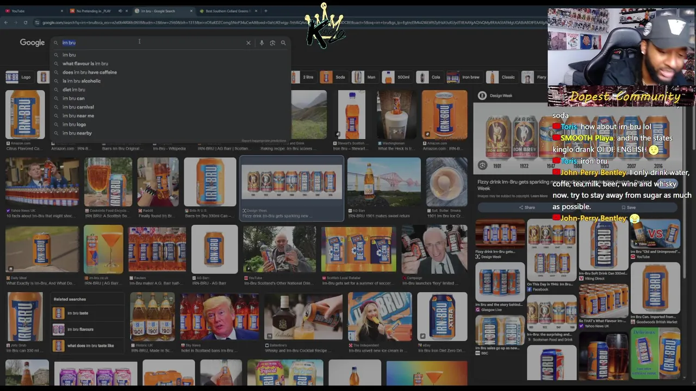Screen dimensions: 696x391
Task: Choose suggestion 'irn bru logo'
Action: (x=74, y=124)
